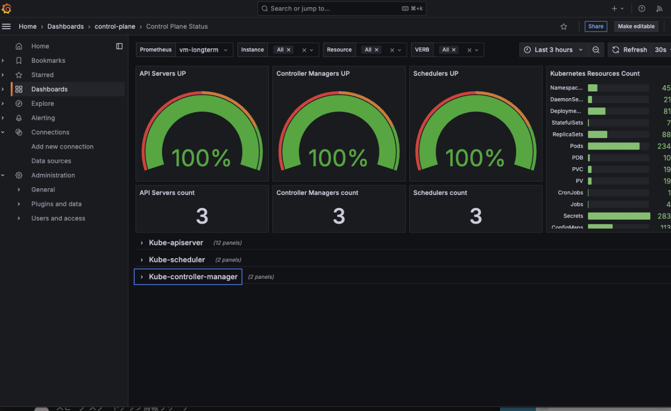671x411 pixels.
Task: Go to Home in the sidebar
Action: click(40, 46)
